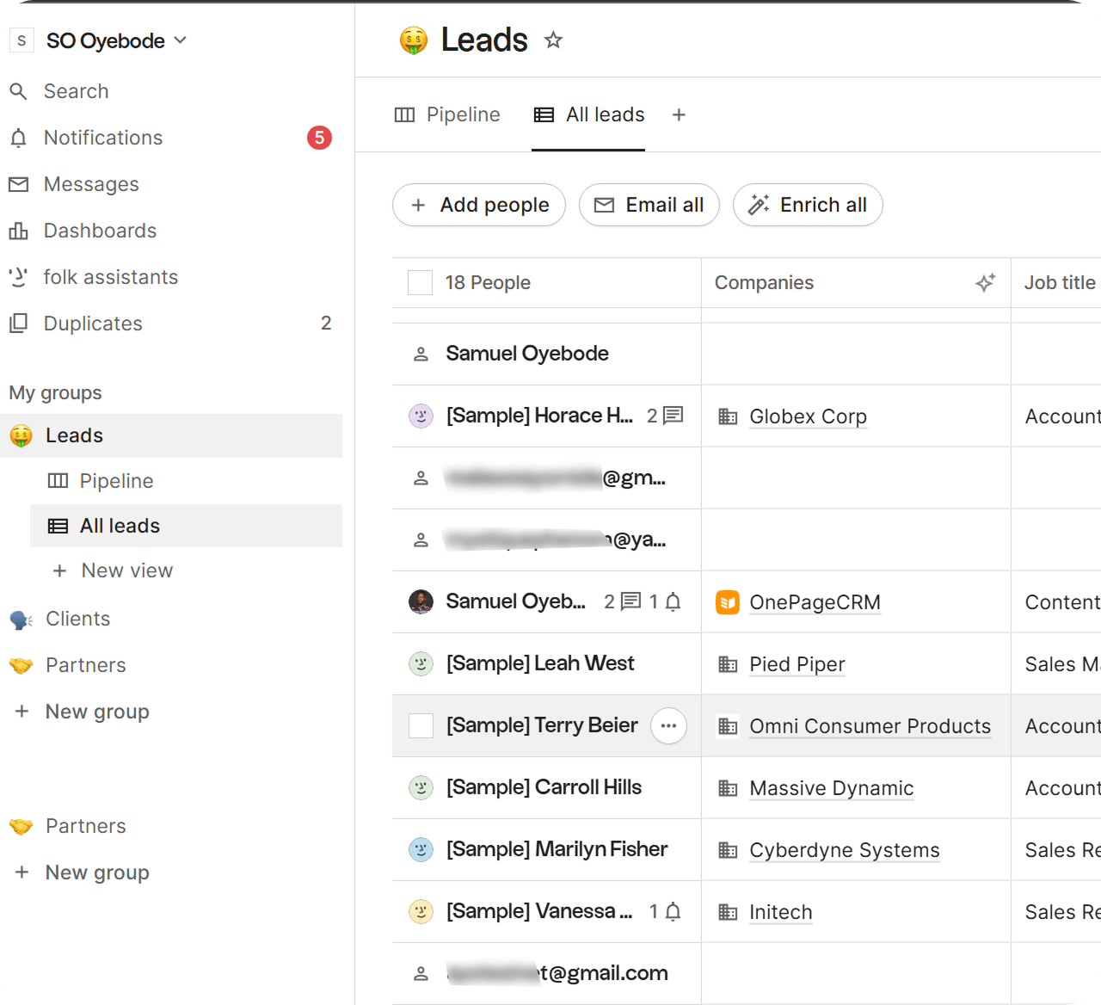This screenshot has width=1101, height=1005.
Task: Open the Samuel Oyebode contact row
Action: click(527, 354)
